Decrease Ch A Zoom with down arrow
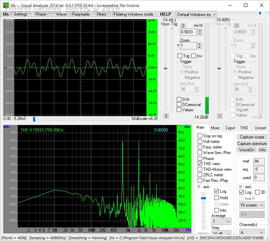 point(200,47)
